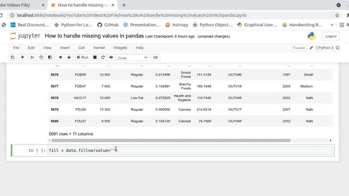The height and width of the screenshot is (196, 349).
Task: Open cell type Code dropdown
Action: tap(133, 58)
